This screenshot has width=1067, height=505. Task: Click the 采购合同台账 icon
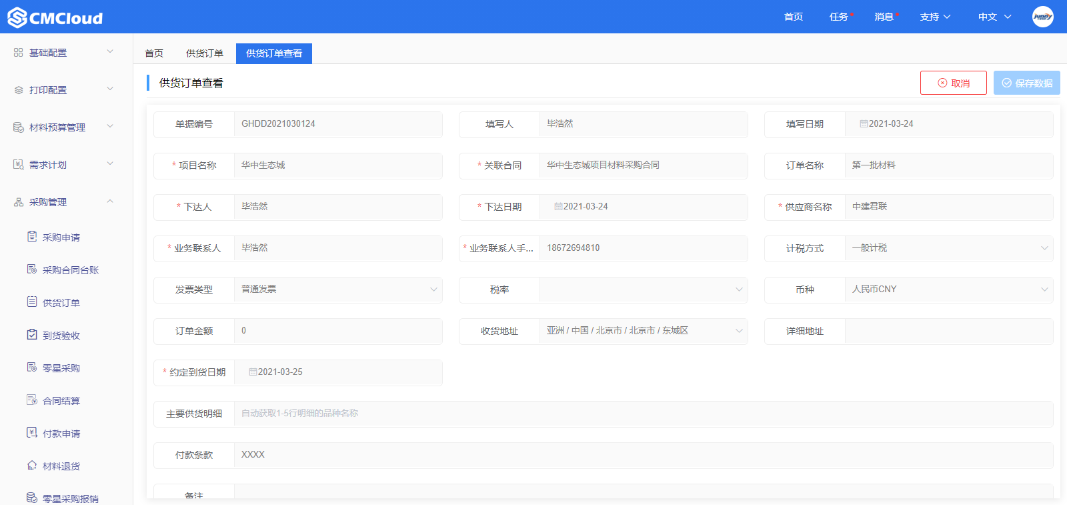coord(32,270)
